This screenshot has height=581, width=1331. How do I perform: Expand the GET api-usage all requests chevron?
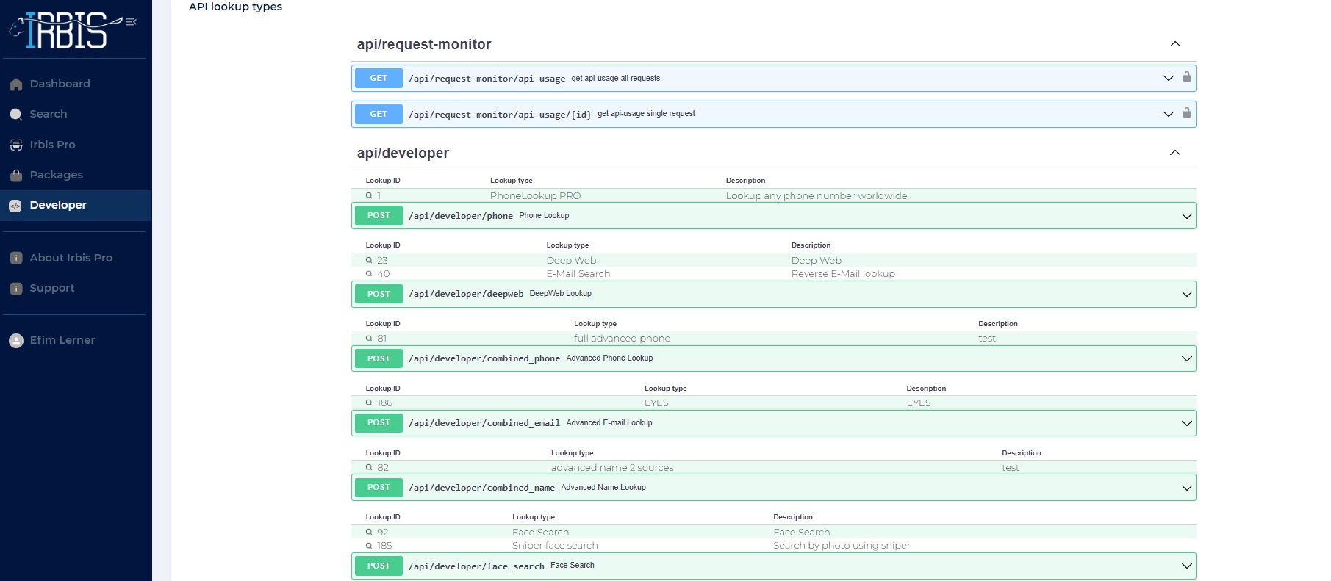[x=1168, y=78]
